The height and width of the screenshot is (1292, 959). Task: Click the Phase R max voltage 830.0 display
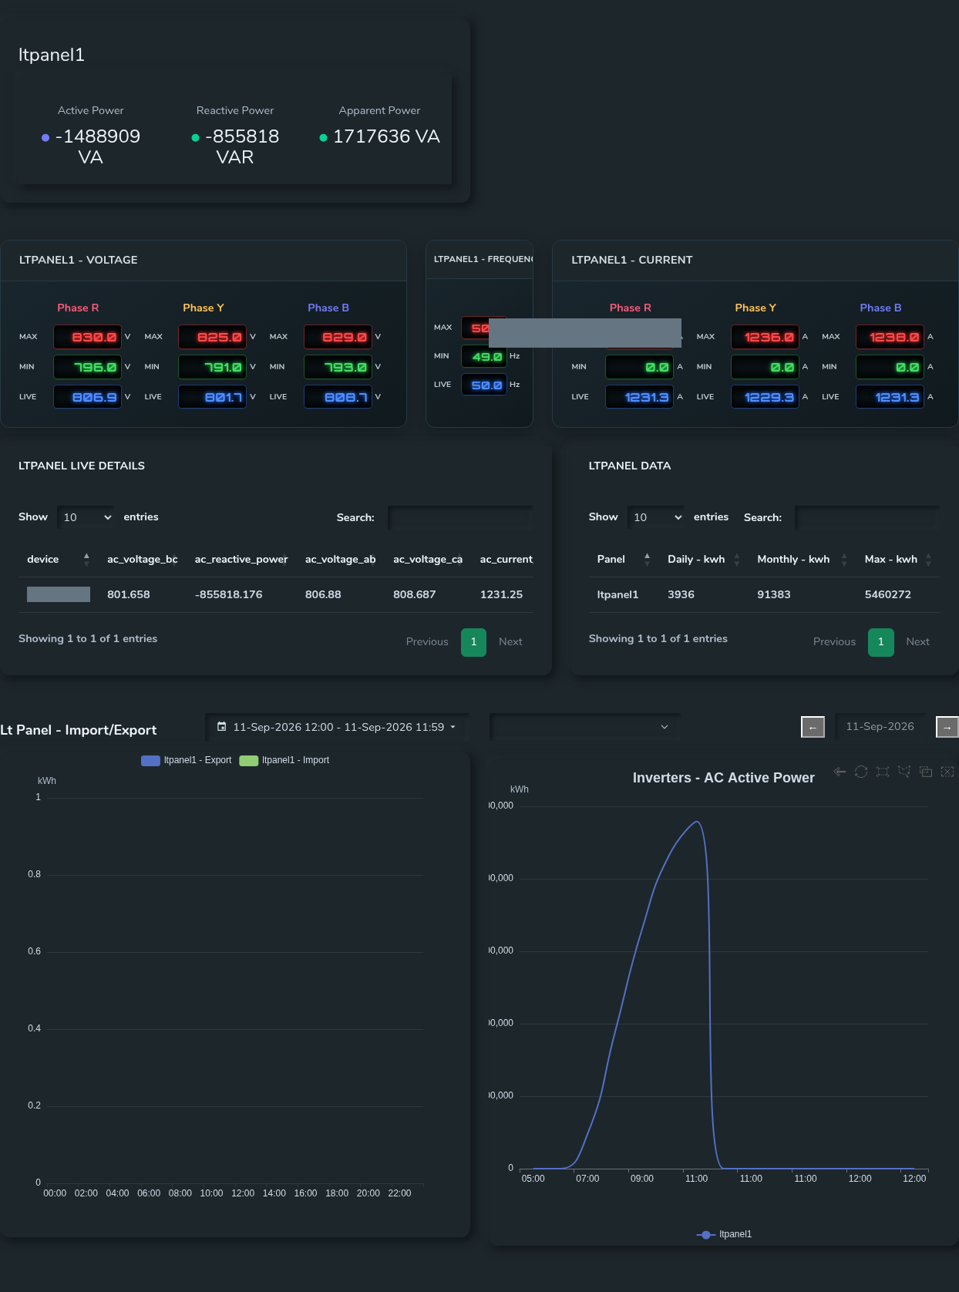87,338
